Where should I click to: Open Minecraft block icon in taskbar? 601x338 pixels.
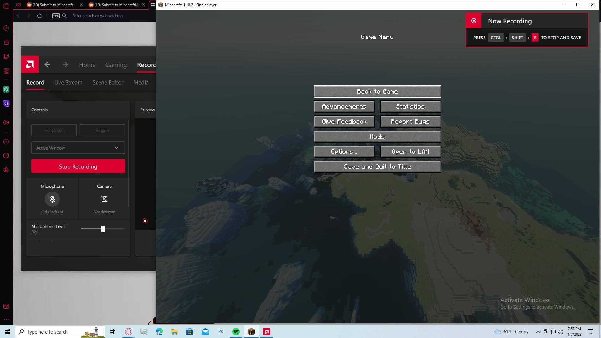[251, 332]
